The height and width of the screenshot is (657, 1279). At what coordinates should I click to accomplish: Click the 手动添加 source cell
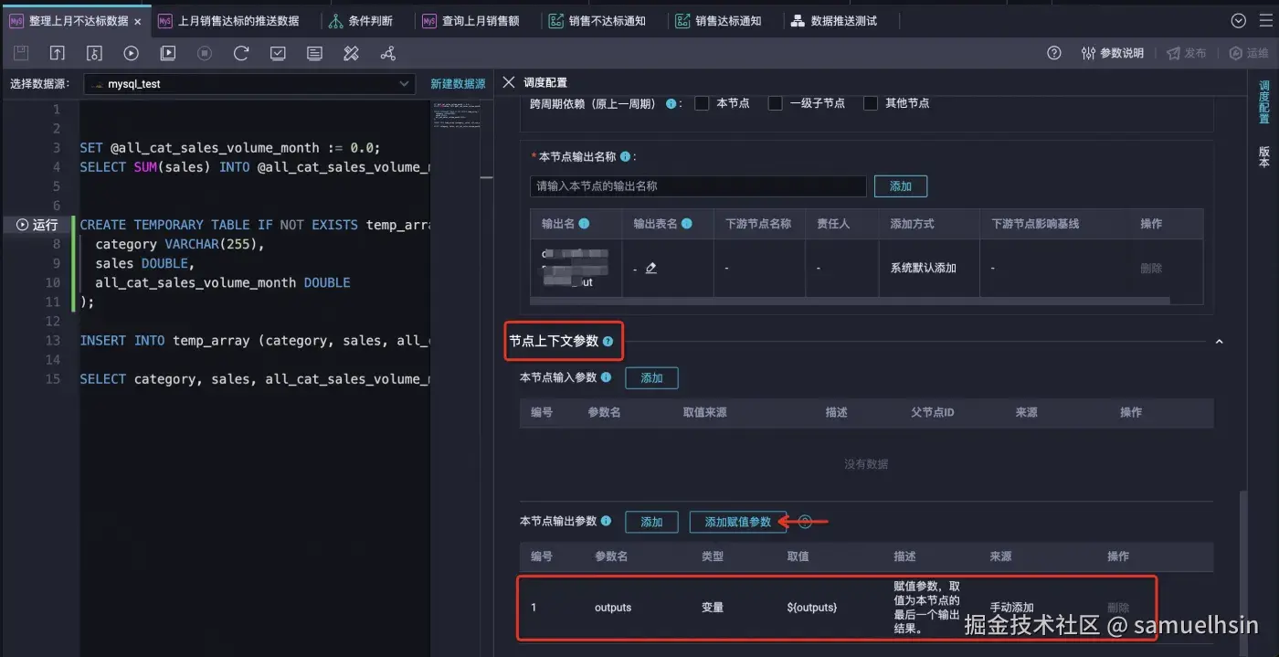[x=1012, y=608]
